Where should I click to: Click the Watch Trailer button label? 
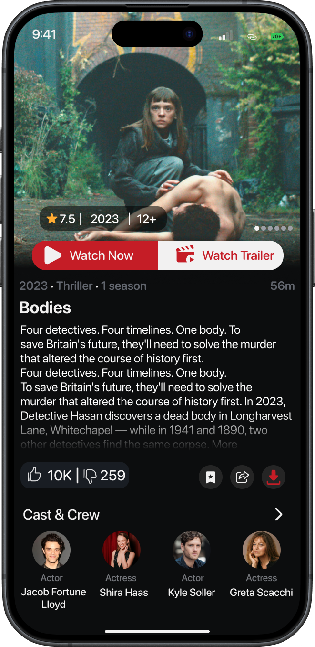tap(238, 255)
